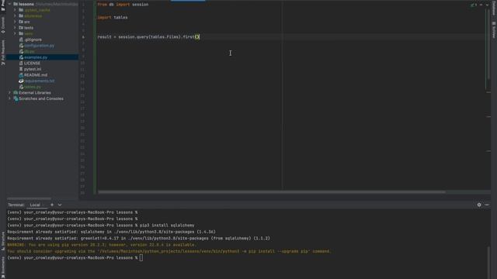Open the SciView panel on right edge
497x279 pixels.
click(x=494, y=30)
